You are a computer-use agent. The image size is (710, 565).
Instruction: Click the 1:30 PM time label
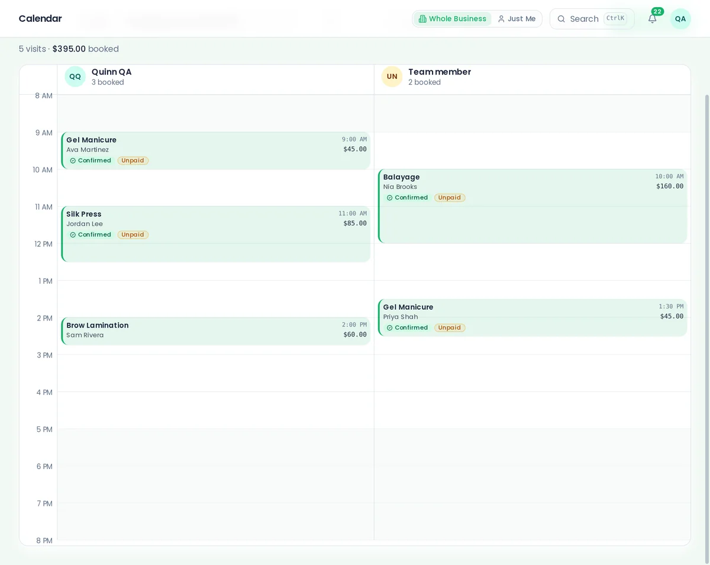pos(671,307)
